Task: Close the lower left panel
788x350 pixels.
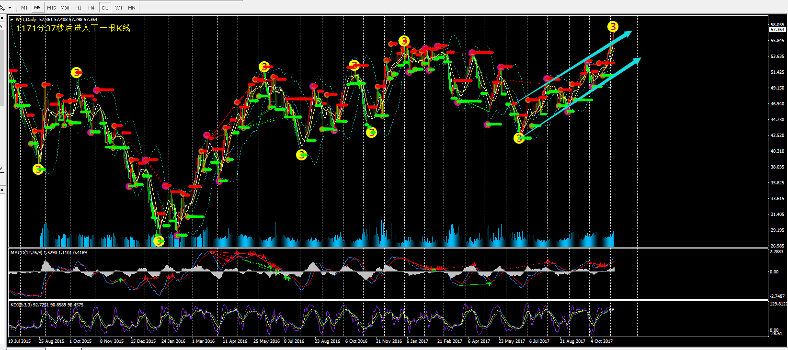Action: click(x=2, y=190)
